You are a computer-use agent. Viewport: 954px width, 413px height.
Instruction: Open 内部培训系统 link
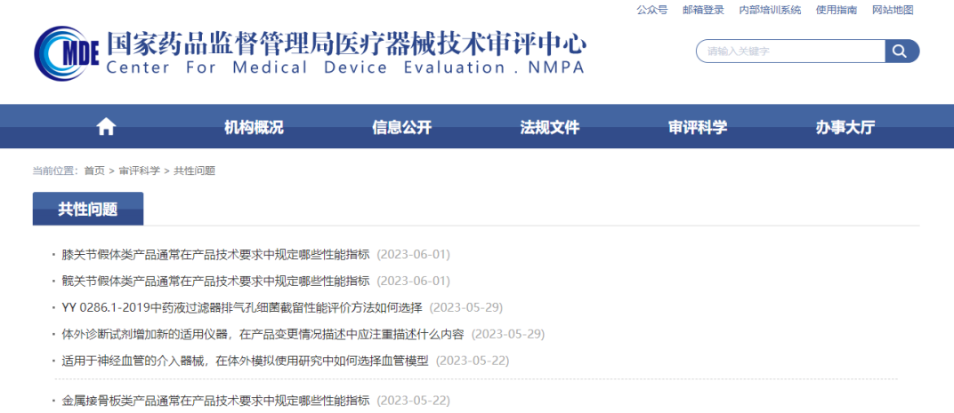(770, 10)
